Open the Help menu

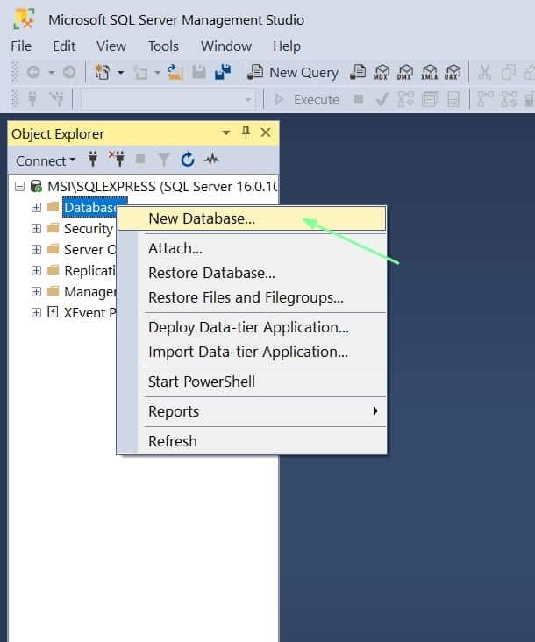coord(287,46)
